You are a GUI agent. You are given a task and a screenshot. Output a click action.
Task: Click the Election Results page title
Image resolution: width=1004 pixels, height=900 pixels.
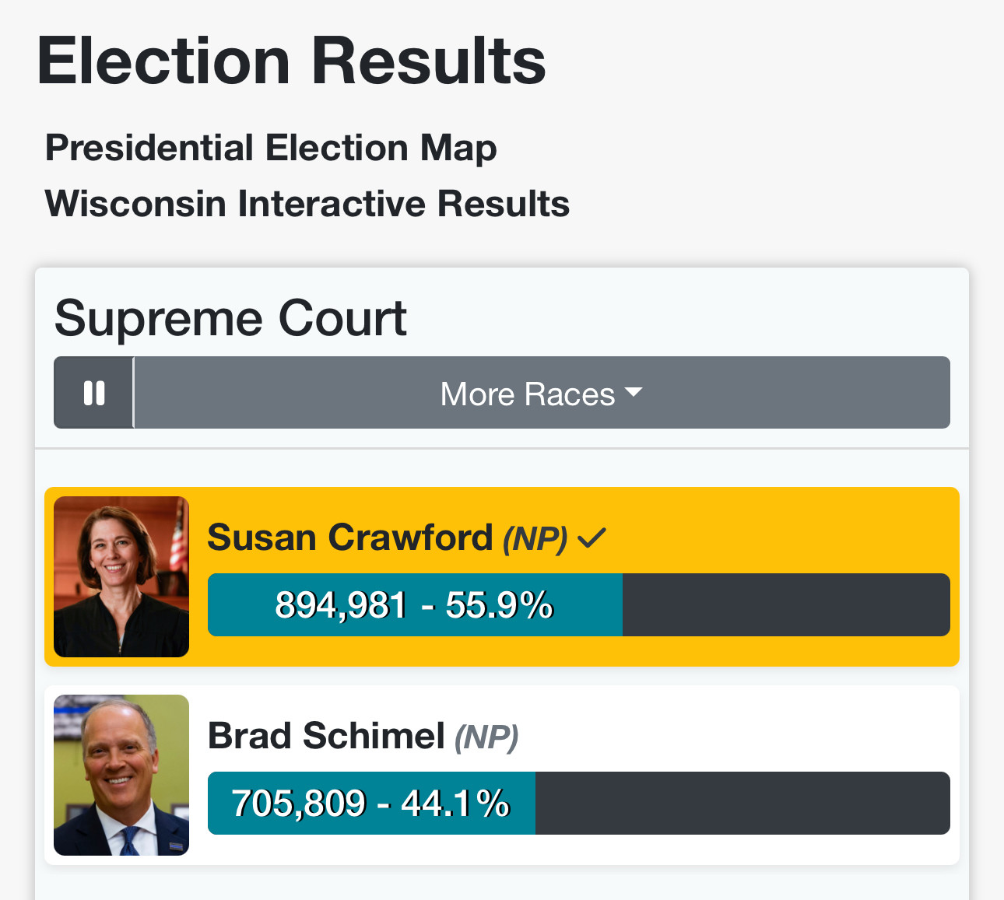[x=291, y=61]
